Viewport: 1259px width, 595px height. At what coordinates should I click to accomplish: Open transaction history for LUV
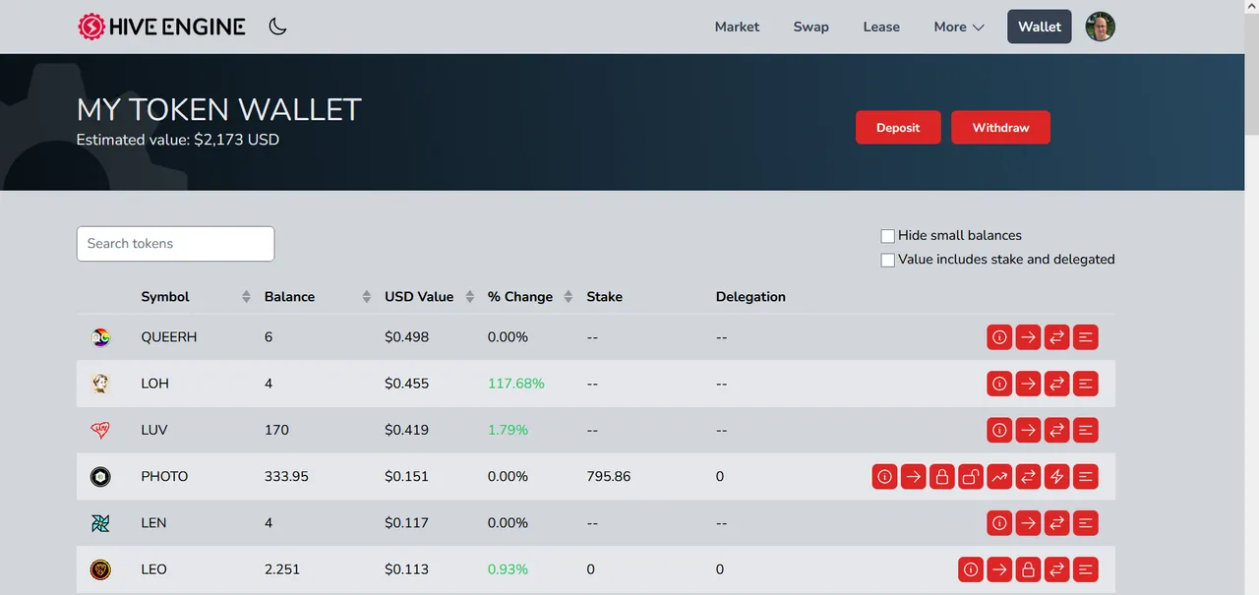pos(1085,430)
